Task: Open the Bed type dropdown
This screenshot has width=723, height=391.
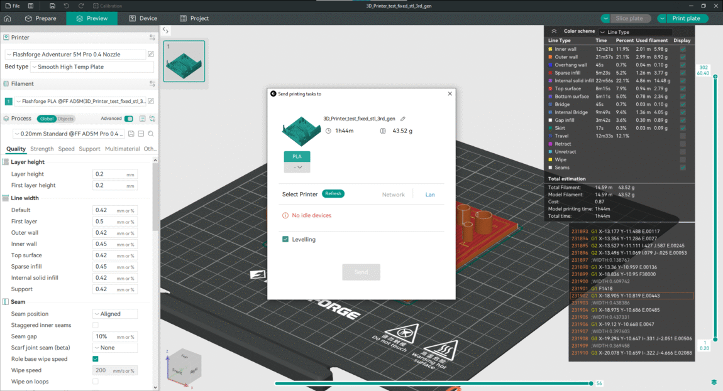Action: tap(92, 67)
